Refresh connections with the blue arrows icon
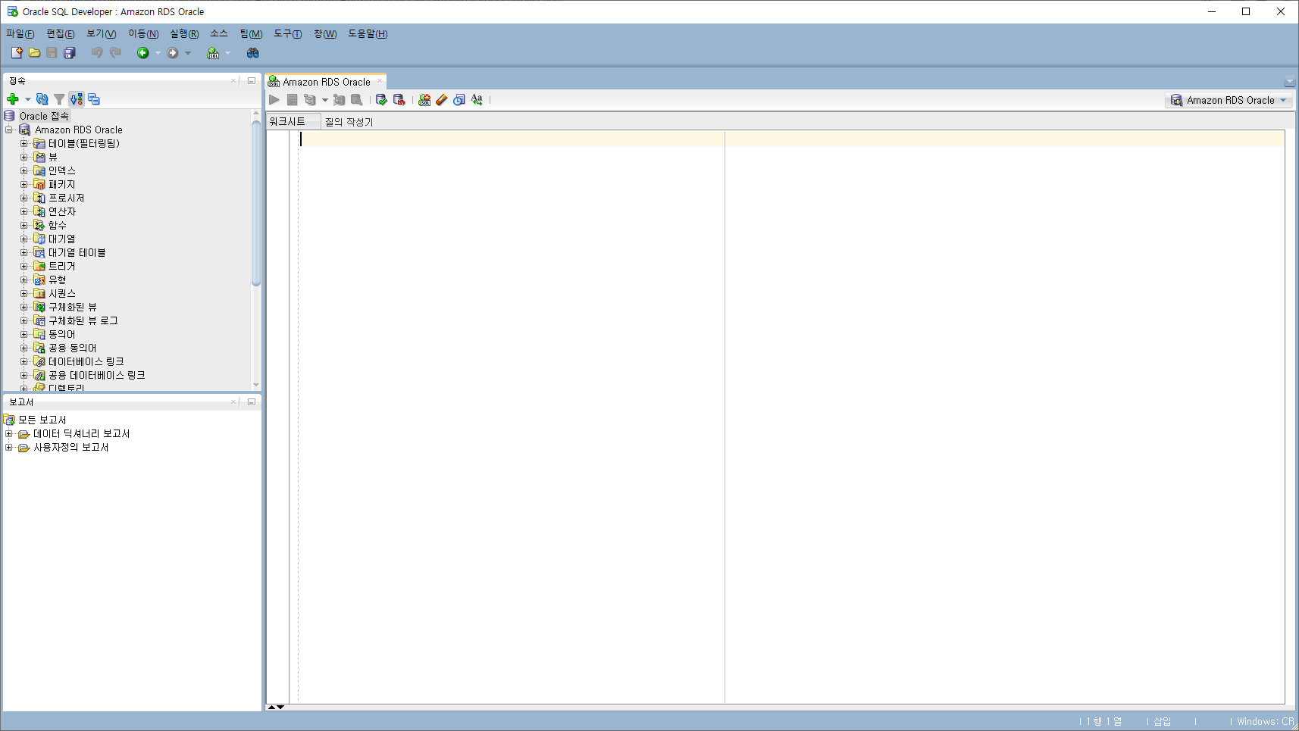1299x731 pixels. coord(42,99)
